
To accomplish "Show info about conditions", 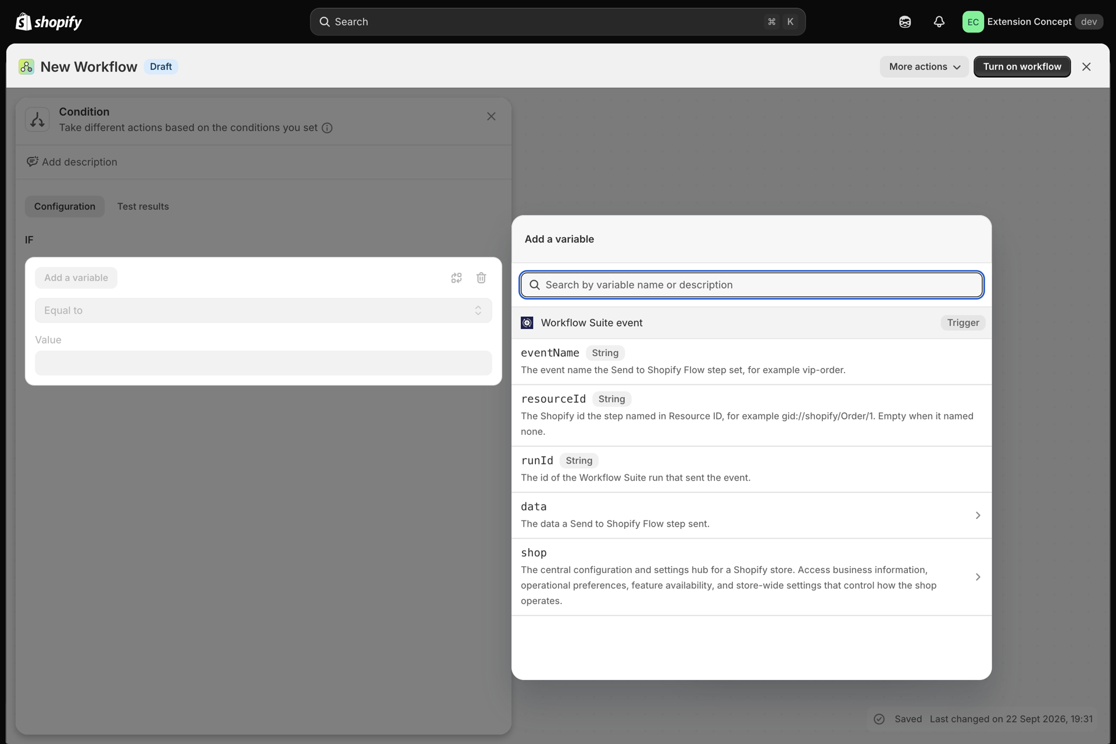I will [327, 128].
